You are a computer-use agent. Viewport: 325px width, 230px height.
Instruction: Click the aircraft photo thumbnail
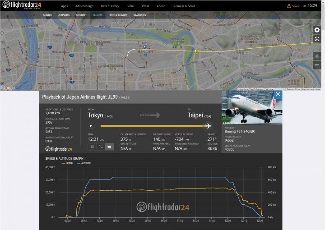(252, 107)
